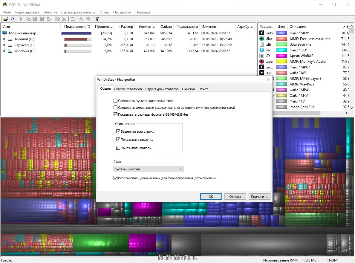
Task: Click scroll down arrow in extension list
Action: [x=352, y=108]
